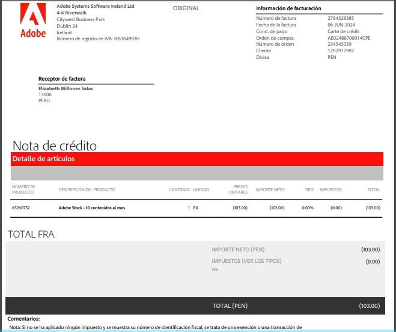Click the 'CANTIDAD' column header
The width and height of the screenshot is (396, 332).
click(179, 189)
